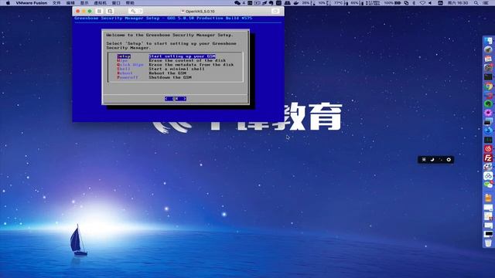Select the Poweroff menu entry
Image resolution: width=495 pixels, height=278 pixels.
pyautogui.click(x=128, y=77)
